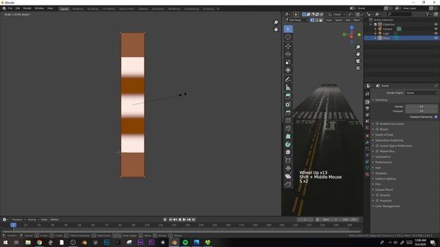Click pan hand icon in right viewport
440x247 pixels.
click(x=357, y=54)
